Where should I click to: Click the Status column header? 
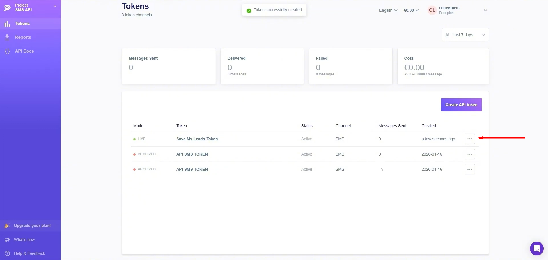pyautogui.click(x=307, y=126)
